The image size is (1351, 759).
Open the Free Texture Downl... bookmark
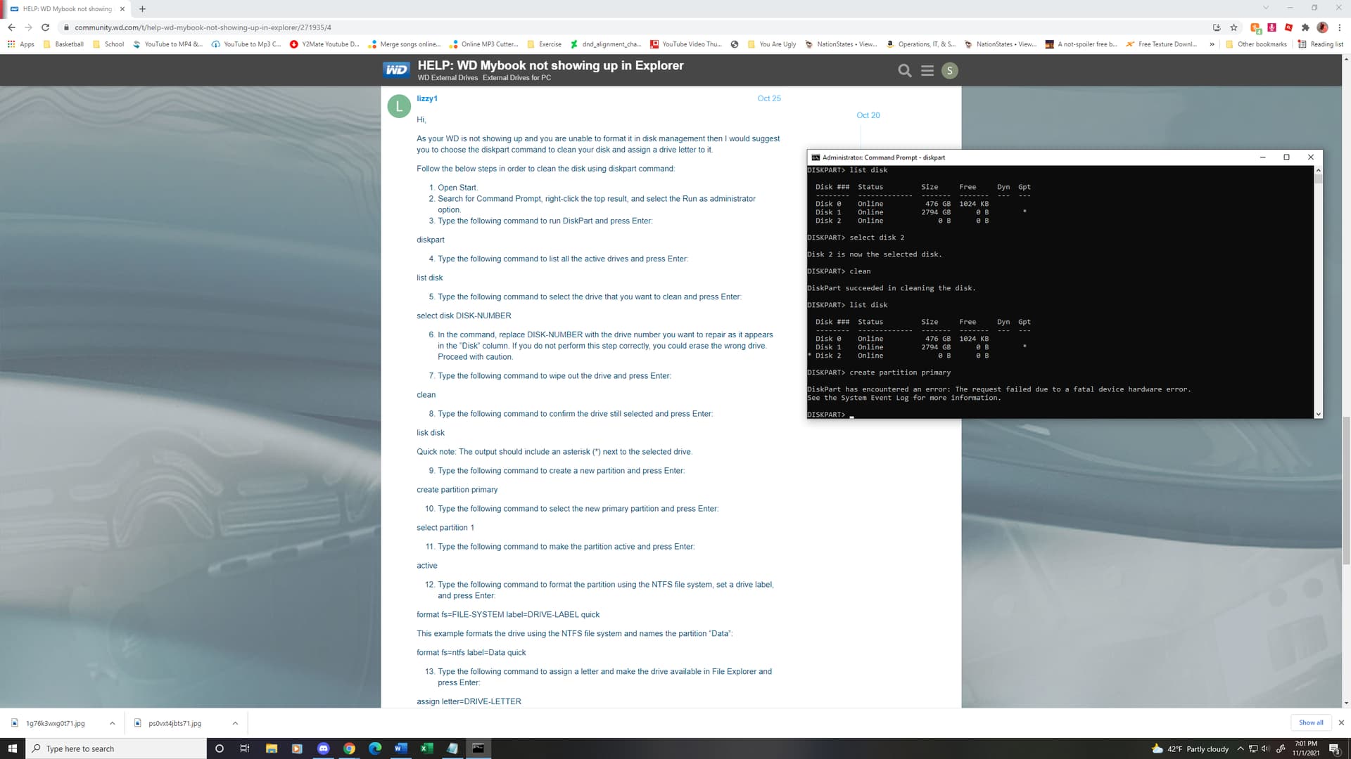1161,44
